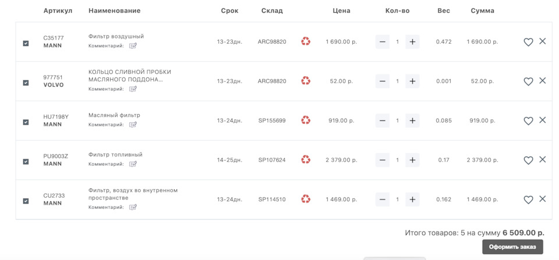Click the Цена column header
The height and width of the screenshot is (260, 559).
341,10
